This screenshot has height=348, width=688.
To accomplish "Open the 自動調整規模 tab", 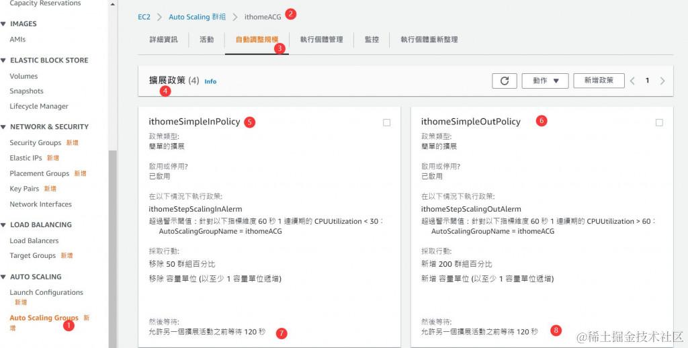I will tap(257, 40).
